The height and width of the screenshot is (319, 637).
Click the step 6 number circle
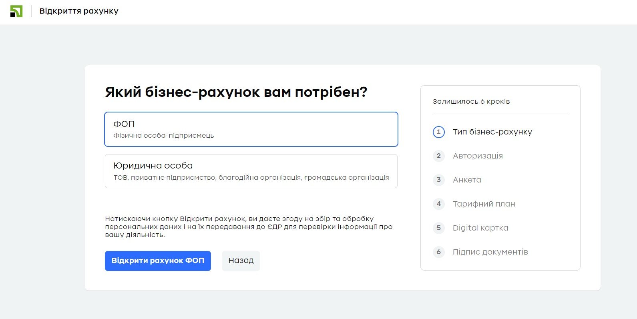tap(438, 252)
